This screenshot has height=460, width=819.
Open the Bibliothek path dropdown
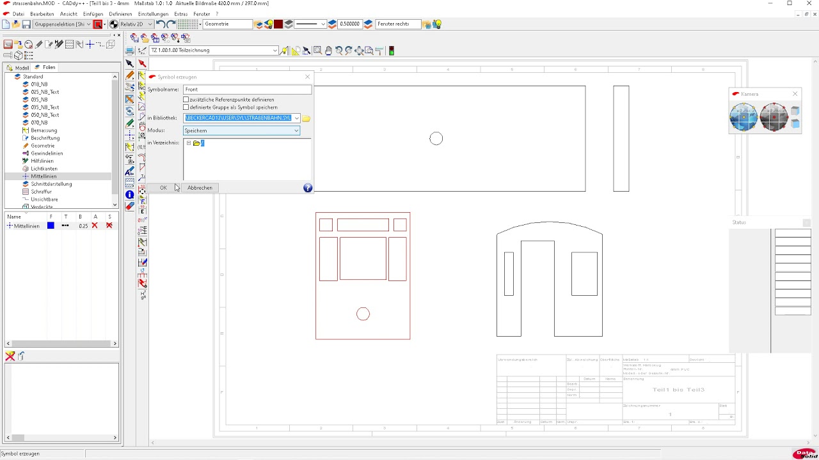(296, 118)
